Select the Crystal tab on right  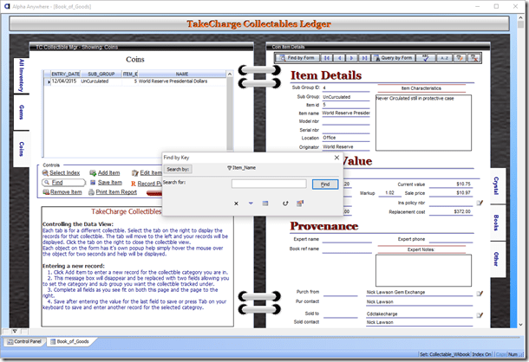click(x=496, y=186)
